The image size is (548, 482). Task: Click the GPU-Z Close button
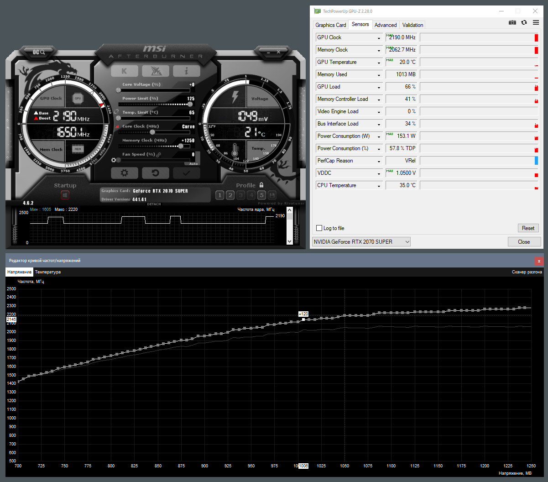pos(524,242)
